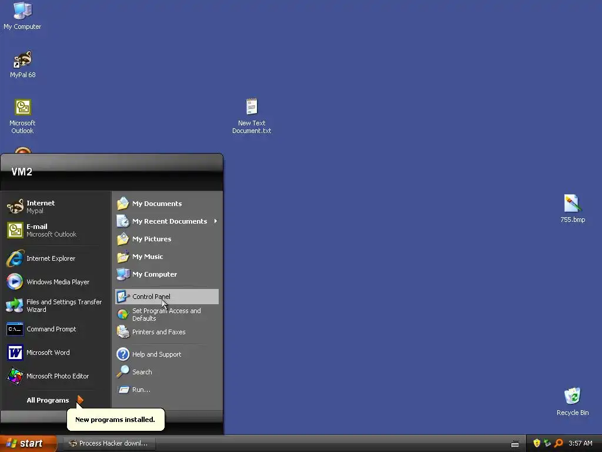Start Files and Settings Transfer Wizard
Image resolution: width=602 pixels, height=452 pixels.
pos(55,305)
